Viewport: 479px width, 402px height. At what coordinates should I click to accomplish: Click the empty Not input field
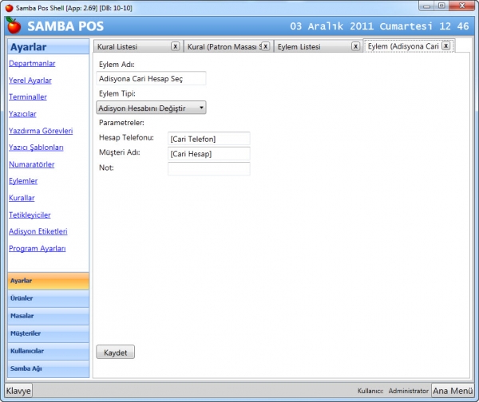[x=209, y=168]
